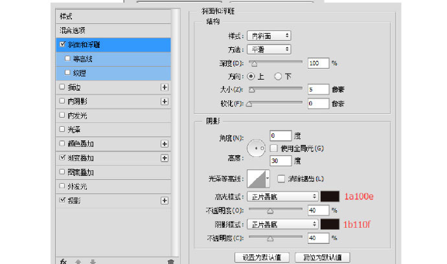
Task: Click the plus icon beside 内阴影
Action: coord(164,102)
